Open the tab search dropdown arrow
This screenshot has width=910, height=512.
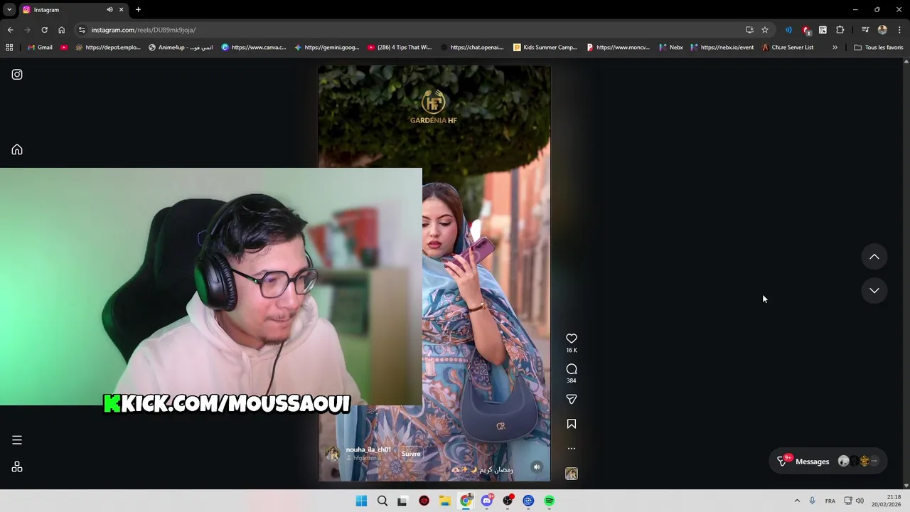coord(9,10)
